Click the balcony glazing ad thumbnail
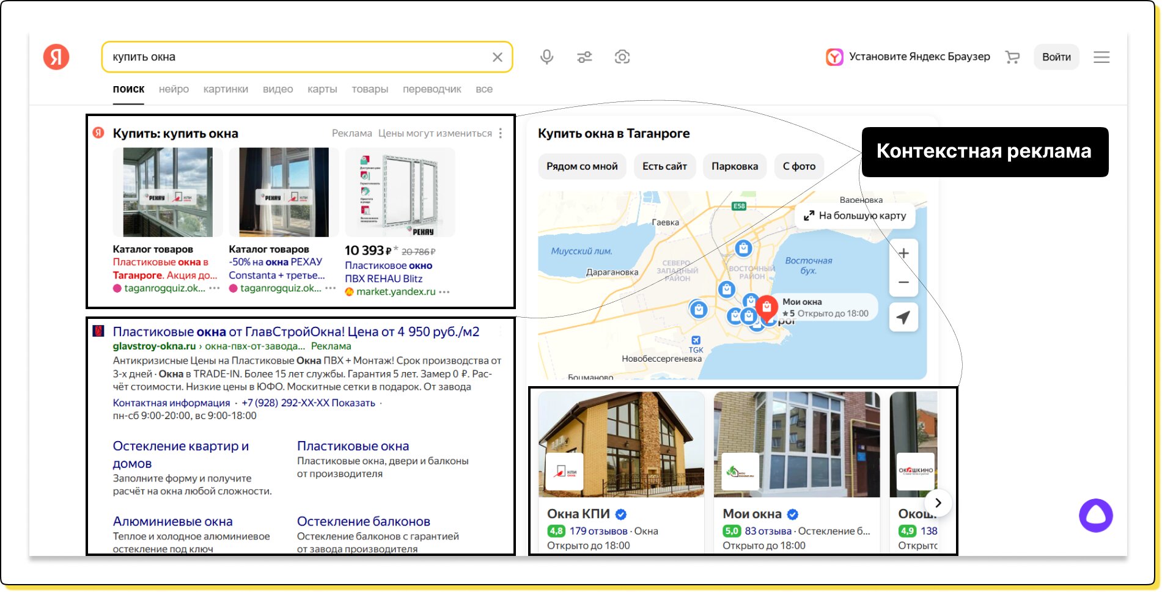Viewport: 1162px width, 592px height. (168, 192)
